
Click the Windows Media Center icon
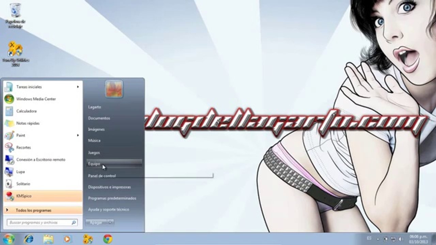(9, 99)
